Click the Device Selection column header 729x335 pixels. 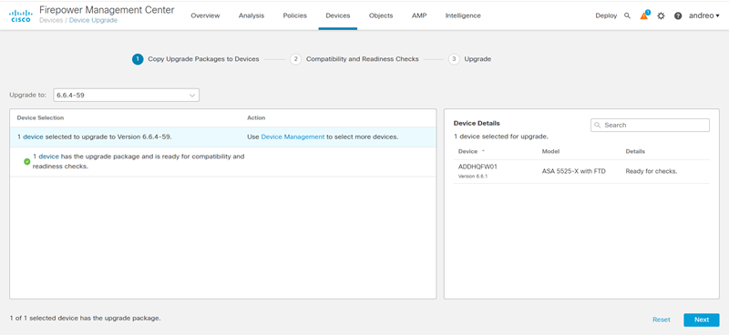pos(40,118)
